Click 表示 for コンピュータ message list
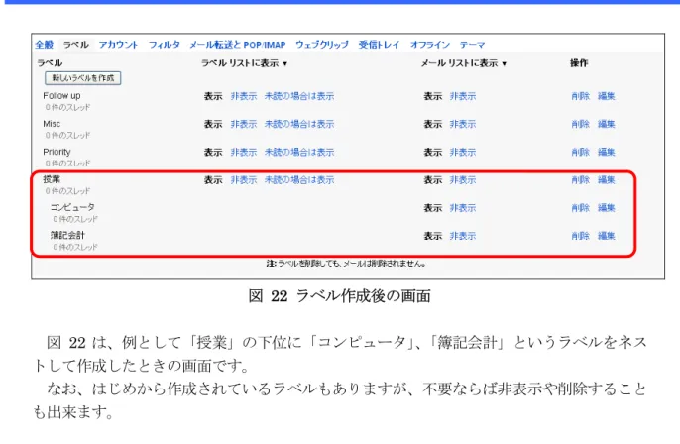Screen dimensions: 680x444 [x=432, y=208]
